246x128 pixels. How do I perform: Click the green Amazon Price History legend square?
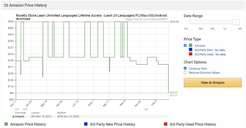click(6, 124)
